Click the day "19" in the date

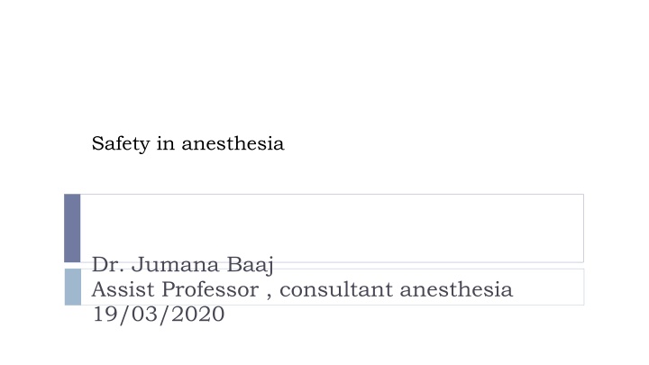[x=104, y=315]
